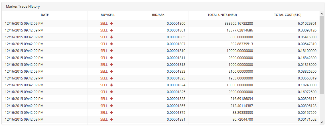
Task: Select the Market Trade History panel title
Action: [23, 7]
